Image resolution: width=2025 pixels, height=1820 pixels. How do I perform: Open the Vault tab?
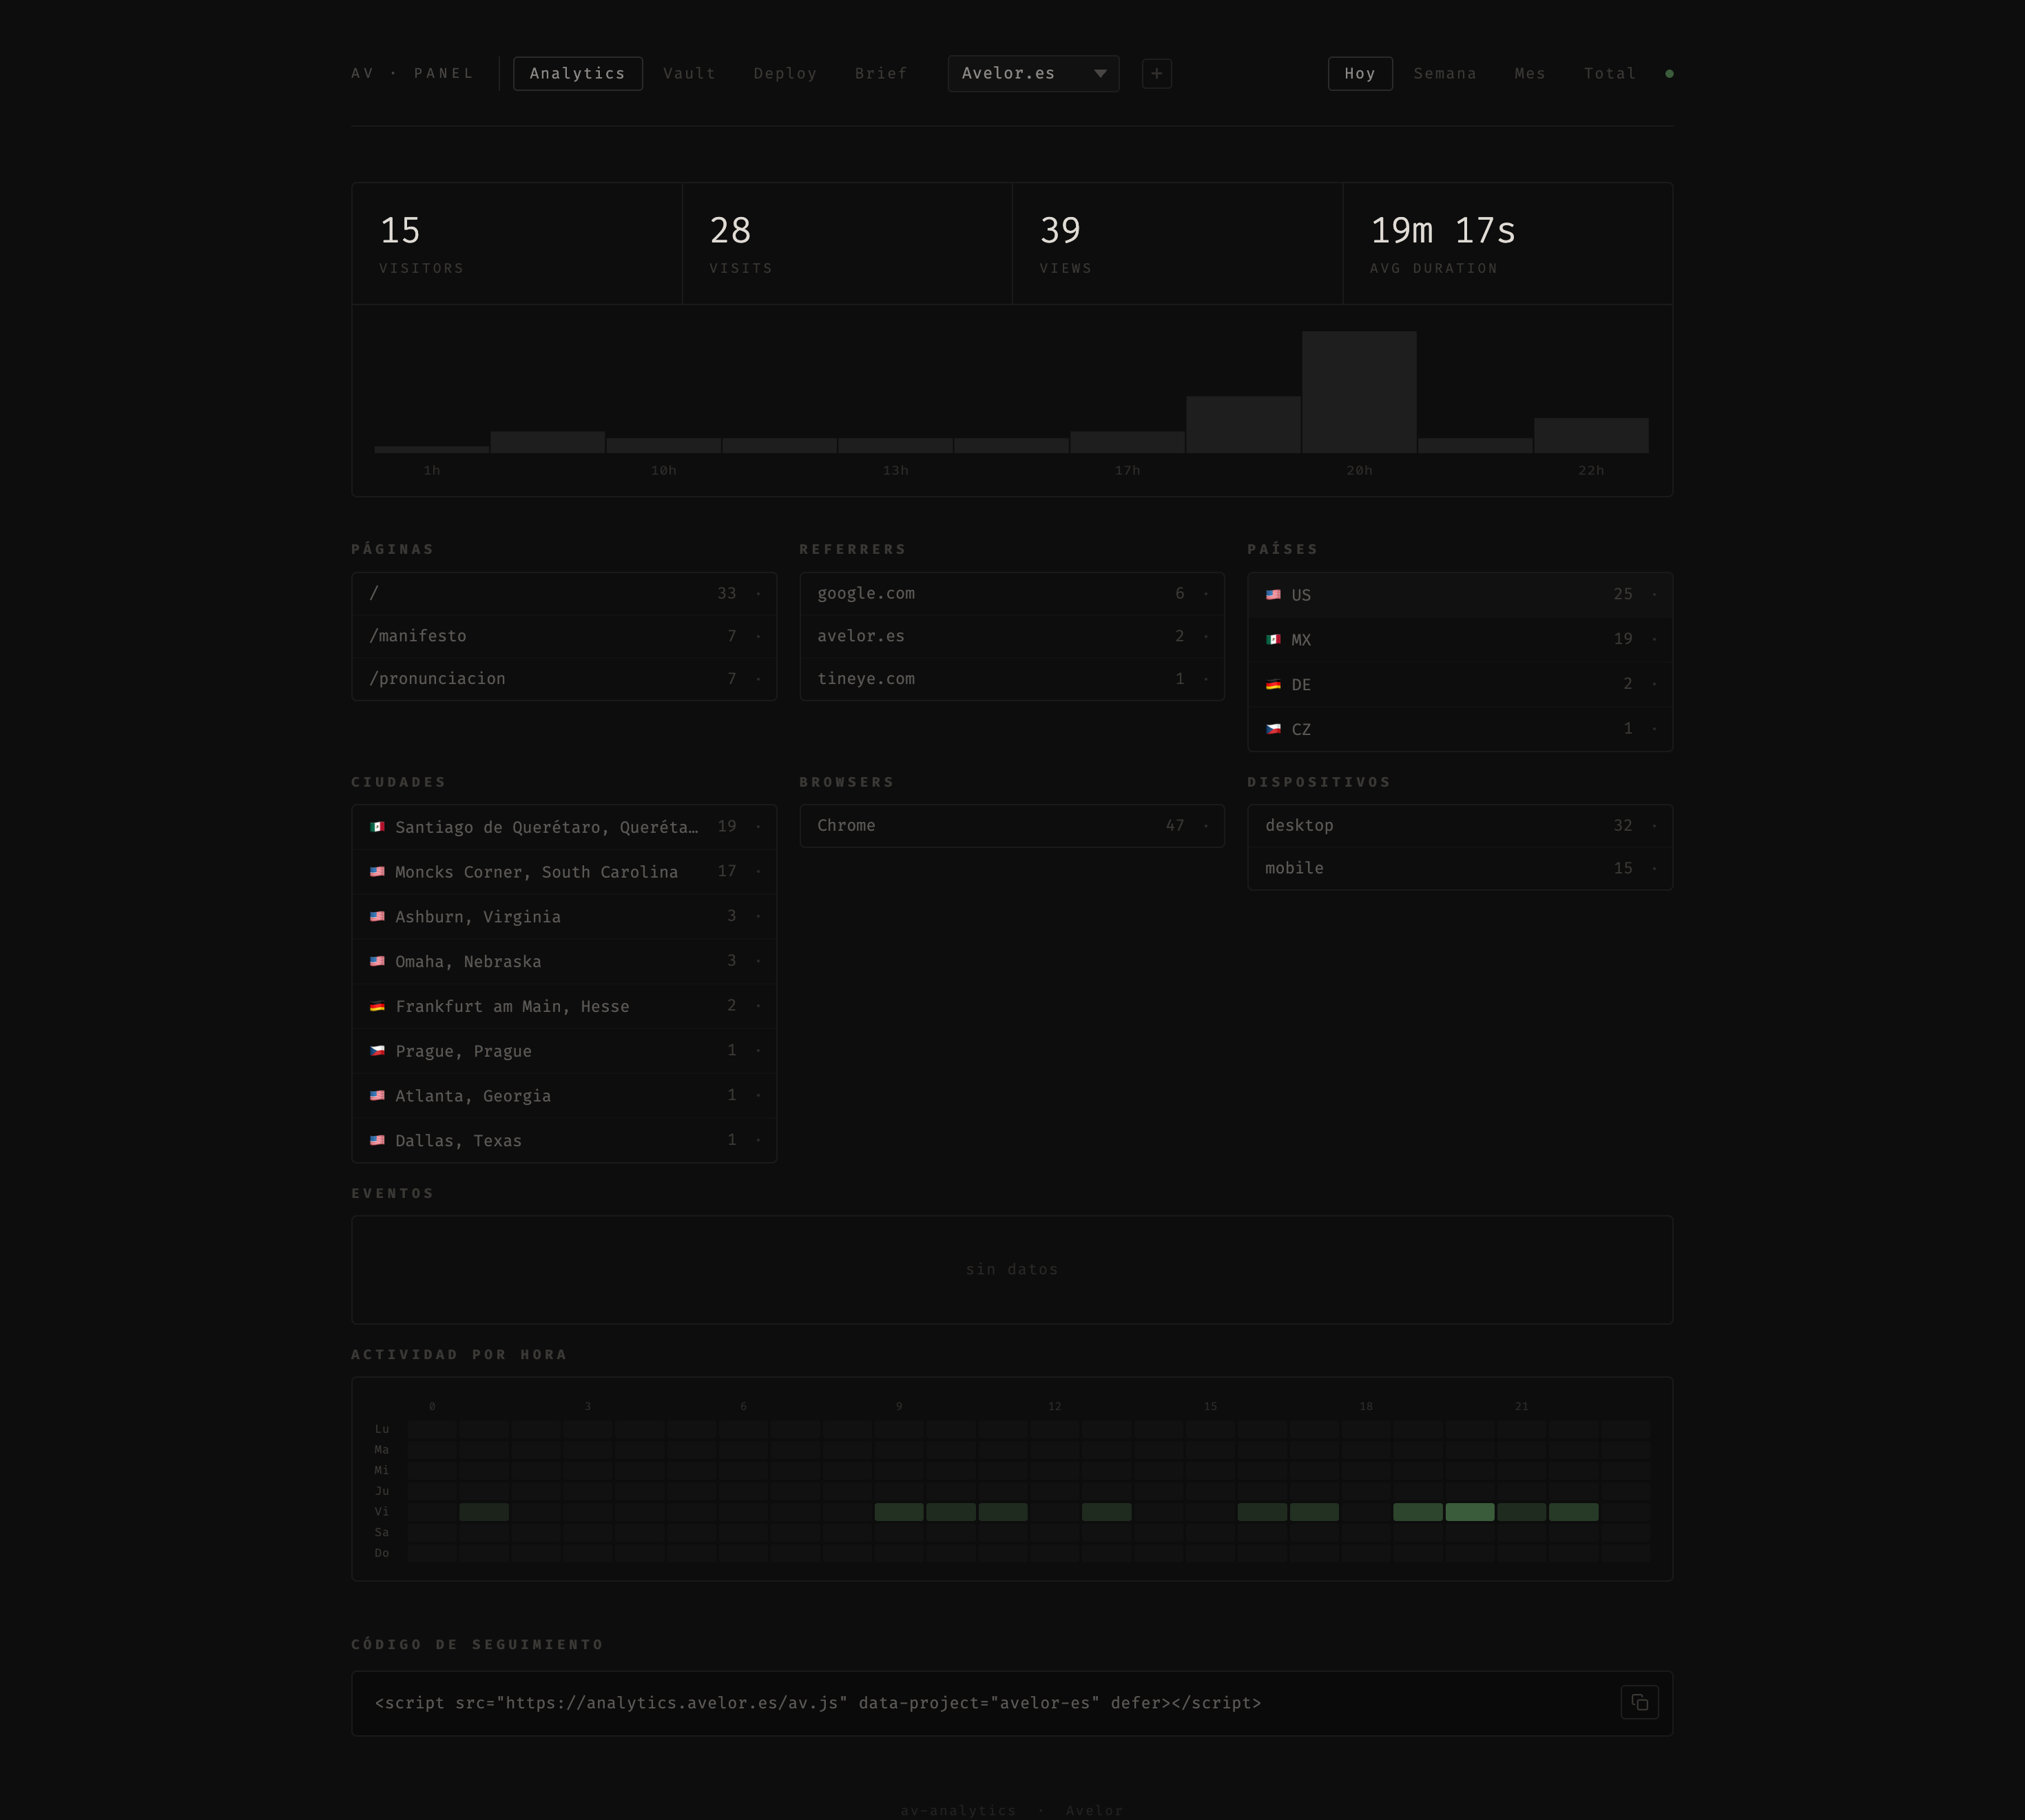689,73
